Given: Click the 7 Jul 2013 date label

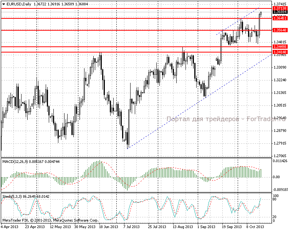Looking at the screenshot, I should coord(132,227).
